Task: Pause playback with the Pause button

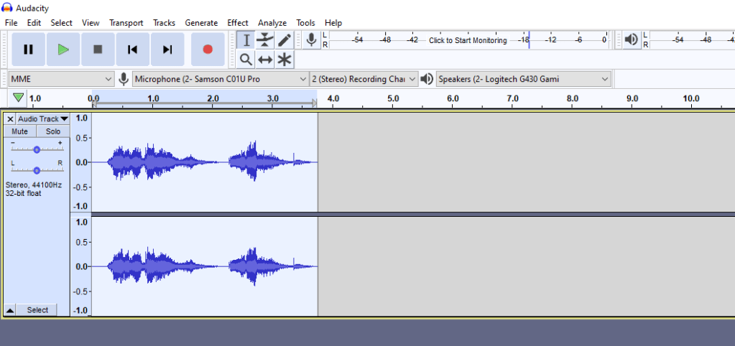Action: pos(29,50)
